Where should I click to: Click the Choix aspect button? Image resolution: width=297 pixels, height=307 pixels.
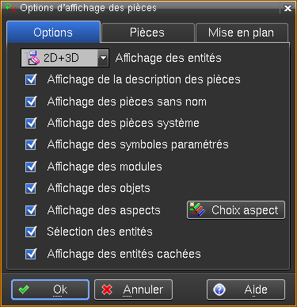click(236, 210)
